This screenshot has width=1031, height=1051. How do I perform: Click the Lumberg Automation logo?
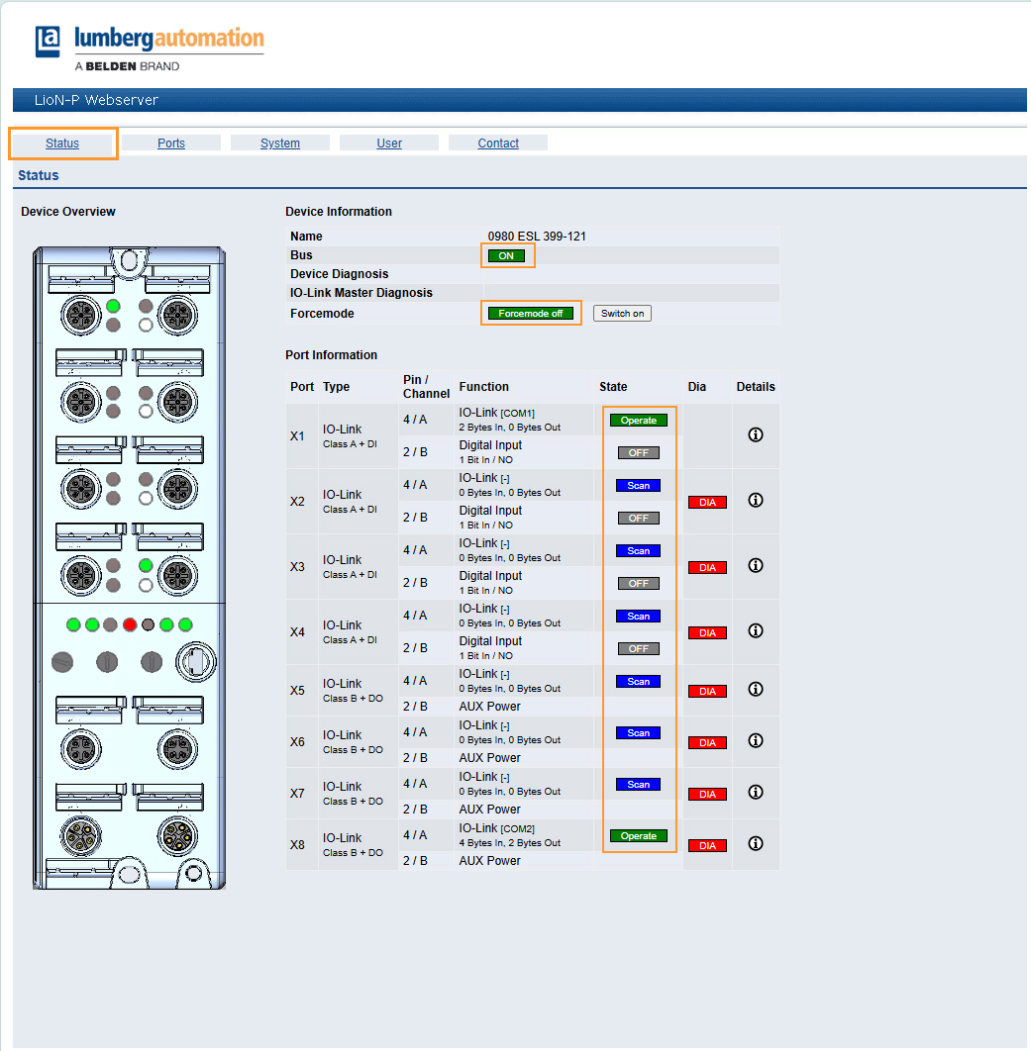coord(148,43)
